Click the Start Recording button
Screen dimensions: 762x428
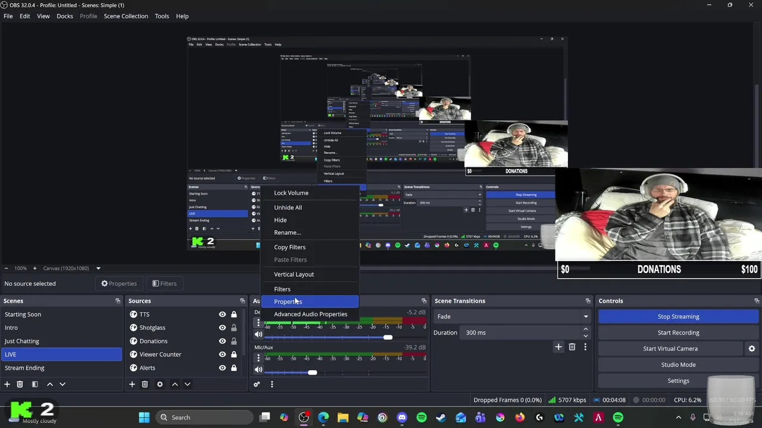(678, 332)
